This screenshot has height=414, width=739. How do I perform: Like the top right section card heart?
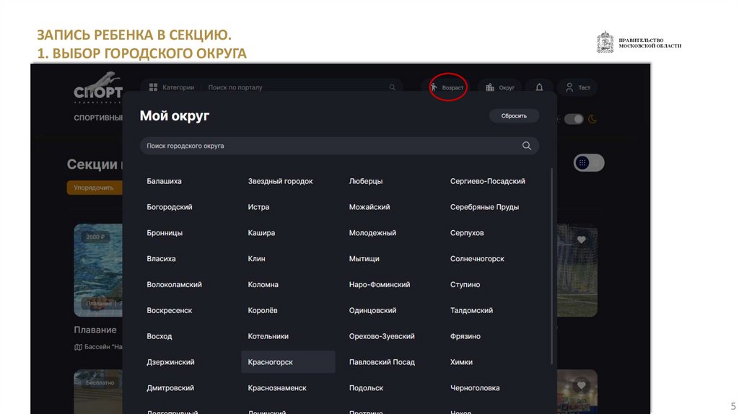(x=581, y=239)
